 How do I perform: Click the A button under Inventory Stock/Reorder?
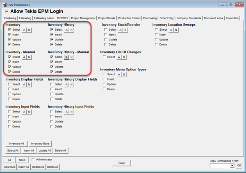coord(120,30)
